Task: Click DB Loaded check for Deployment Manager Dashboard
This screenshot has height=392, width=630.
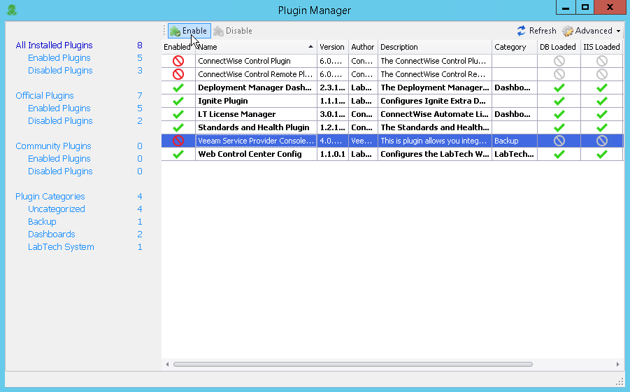Action: (559, 87)
